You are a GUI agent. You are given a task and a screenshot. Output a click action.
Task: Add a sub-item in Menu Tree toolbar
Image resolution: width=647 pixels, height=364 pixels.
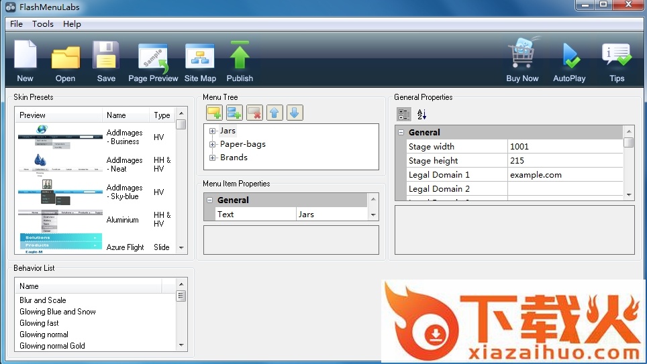[234, 113]
